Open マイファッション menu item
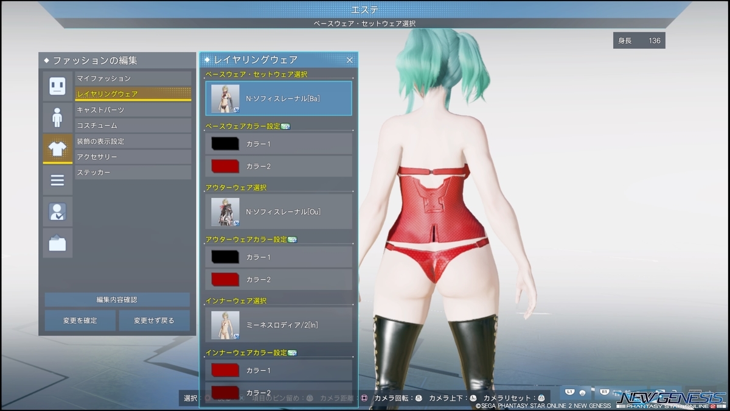This screenshot has height=411, width=730. coord(133,79)
